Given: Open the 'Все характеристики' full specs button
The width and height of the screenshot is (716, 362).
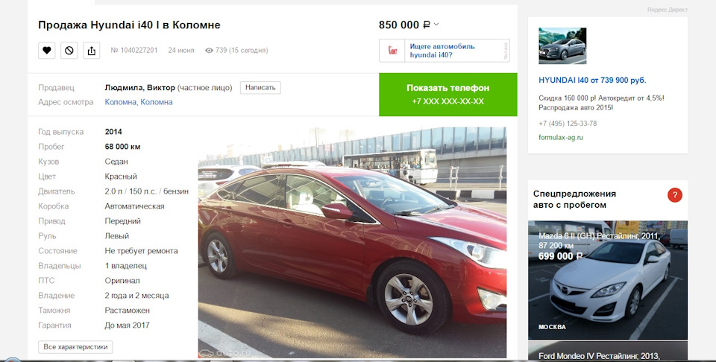Looking at the screenshot, I should (75, 347).
